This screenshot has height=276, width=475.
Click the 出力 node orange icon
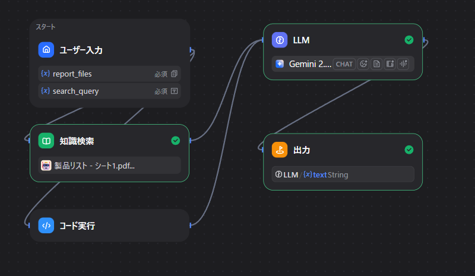[280, 150]
